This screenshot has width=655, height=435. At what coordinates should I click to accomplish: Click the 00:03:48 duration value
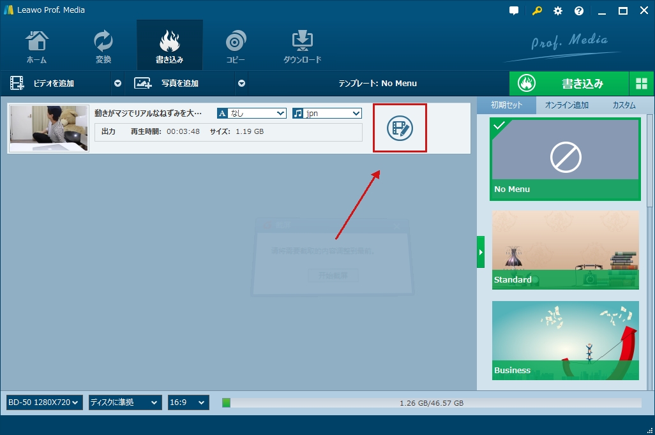[183, 131]
